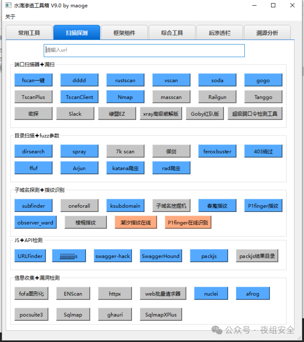Click the soda button
The image size is (304, 342).
tap(217, 80)
